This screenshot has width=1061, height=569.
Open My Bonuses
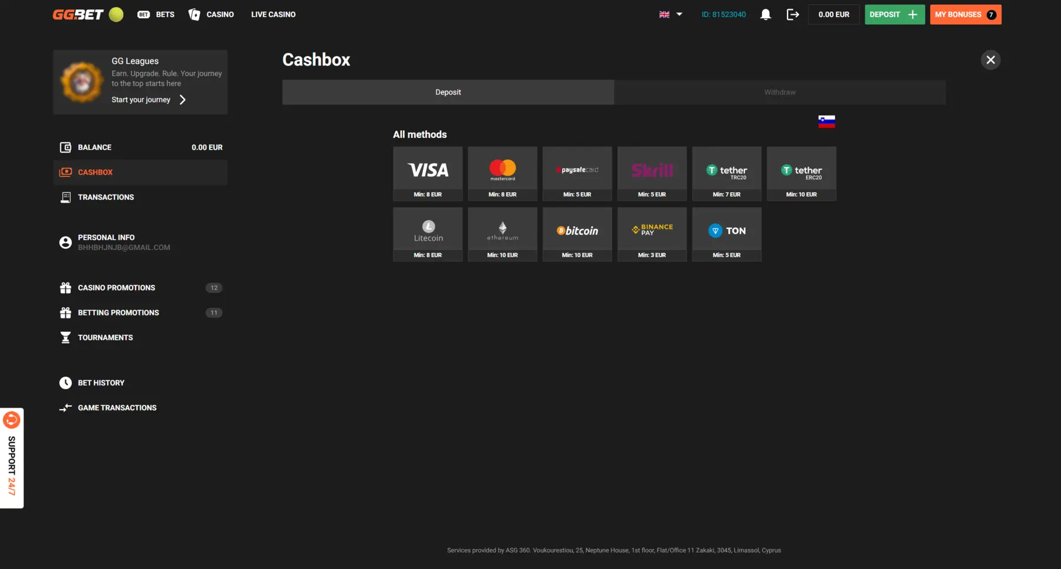966,15
